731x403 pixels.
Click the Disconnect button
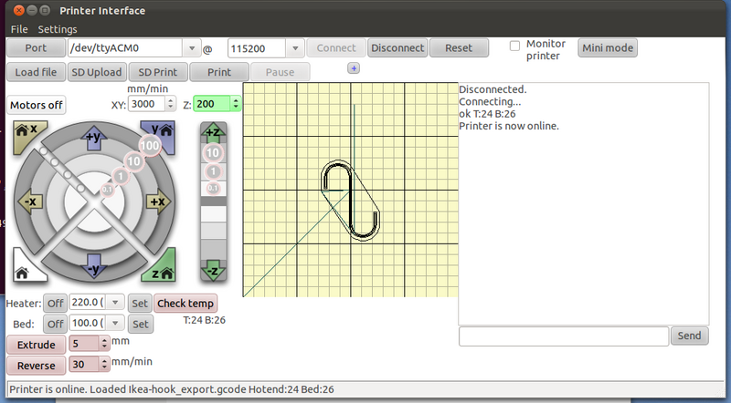point(397,47)
